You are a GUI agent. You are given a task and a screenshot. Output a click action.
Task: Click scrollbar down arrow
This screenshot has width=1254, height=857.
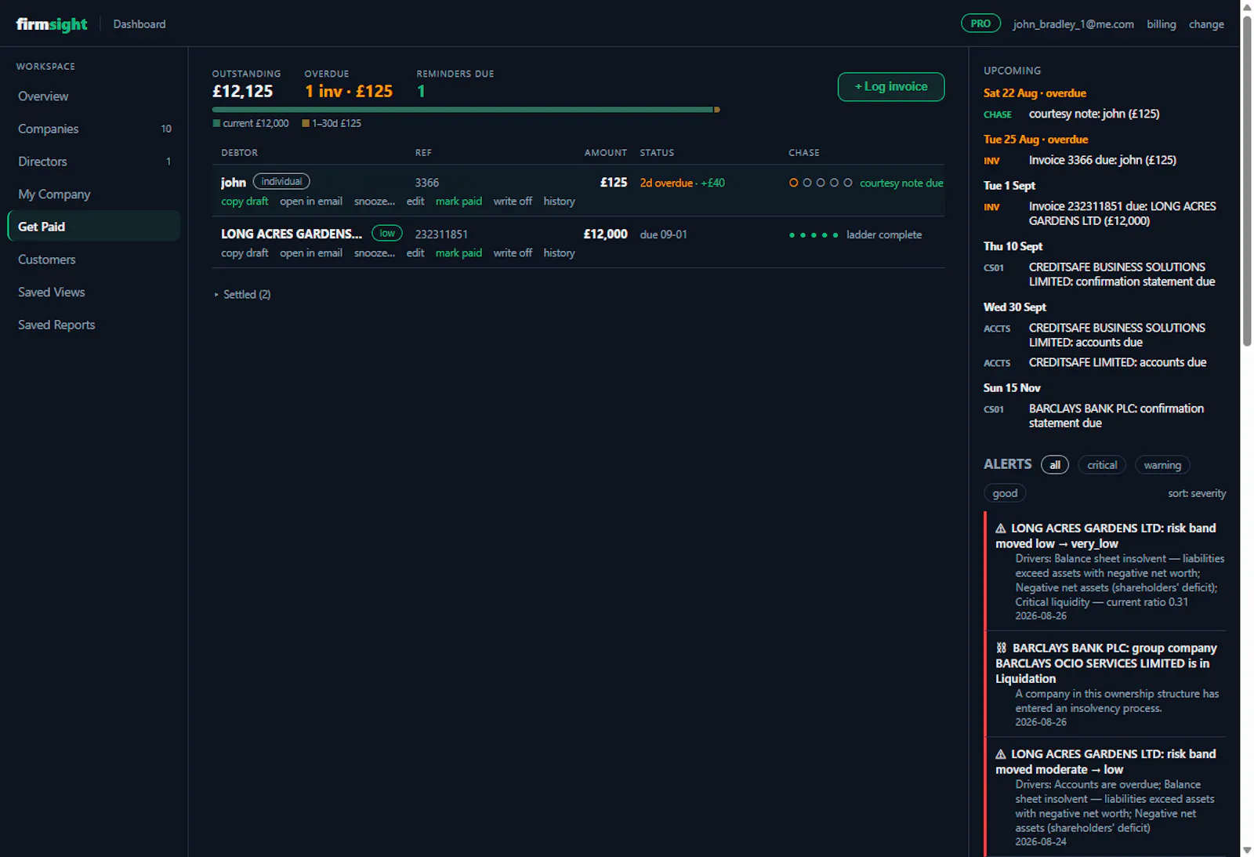1247,850
